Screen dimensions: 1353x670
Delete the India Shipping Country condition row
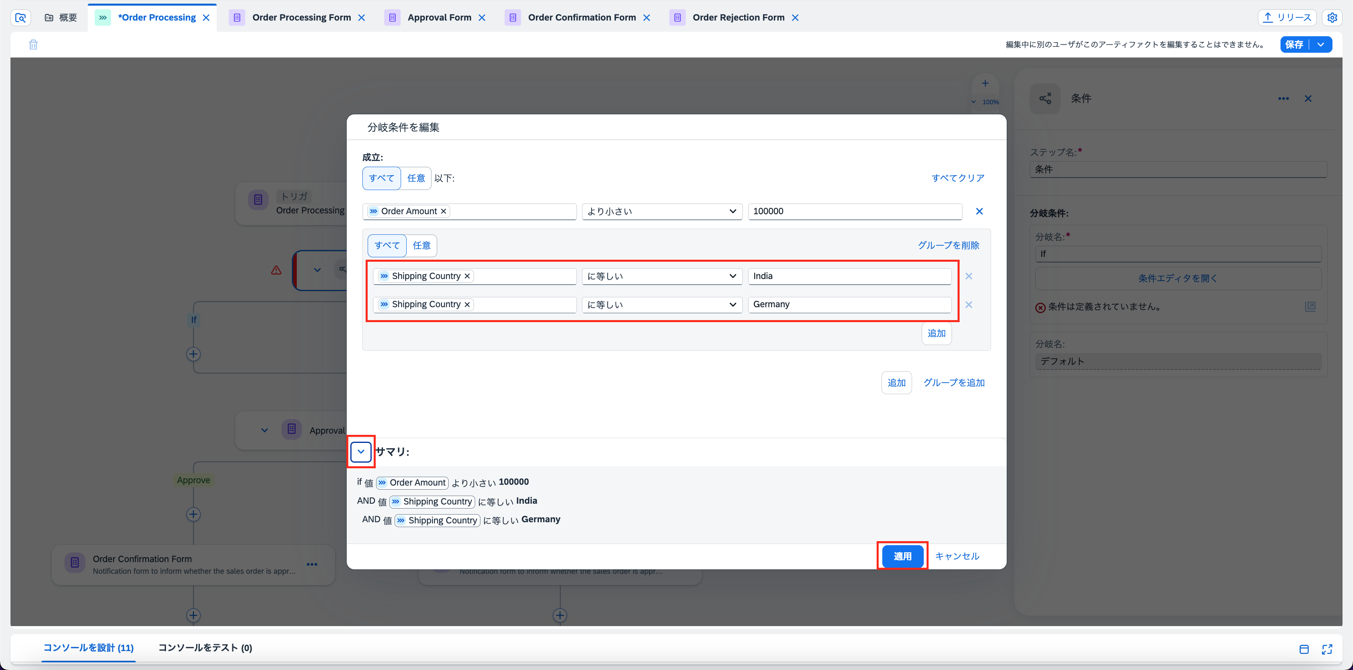(x=968, y=276)
